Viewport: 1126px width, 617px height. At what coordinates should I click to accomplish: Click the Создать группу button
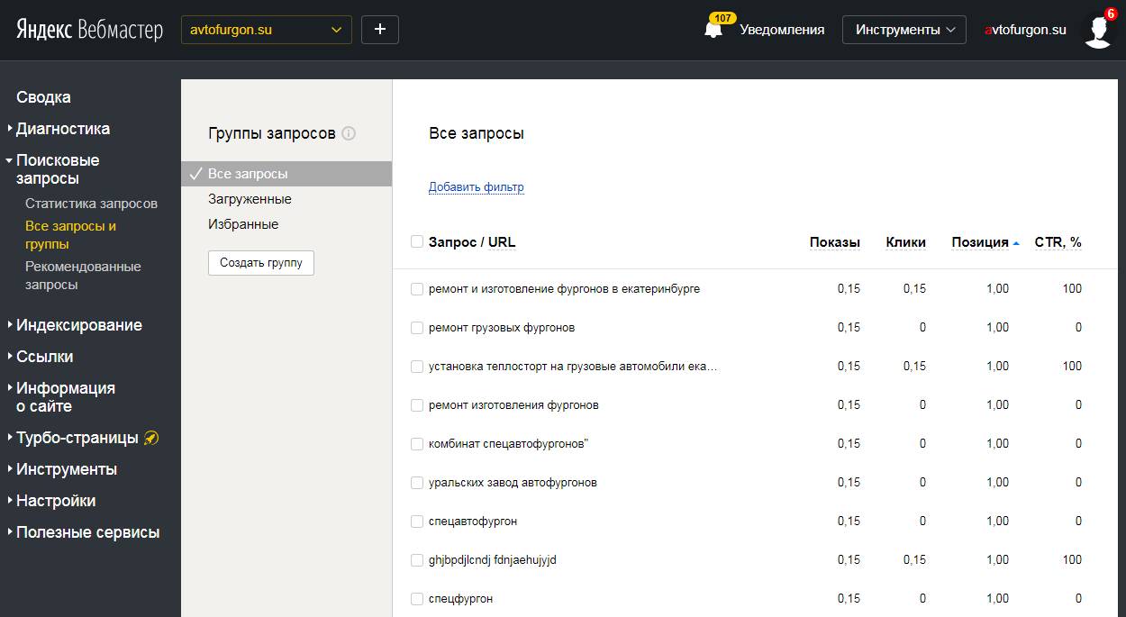pos(261,263)
